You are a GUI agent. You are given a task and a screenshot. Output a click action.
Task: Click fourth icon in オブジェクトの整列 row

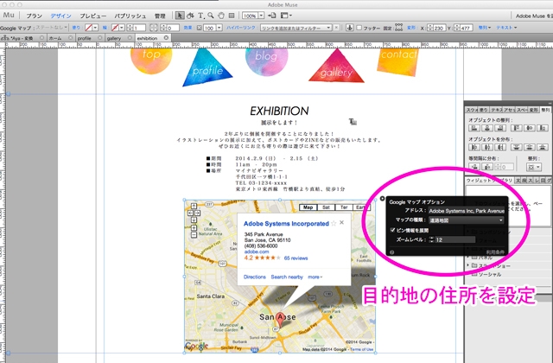point(517,128)
